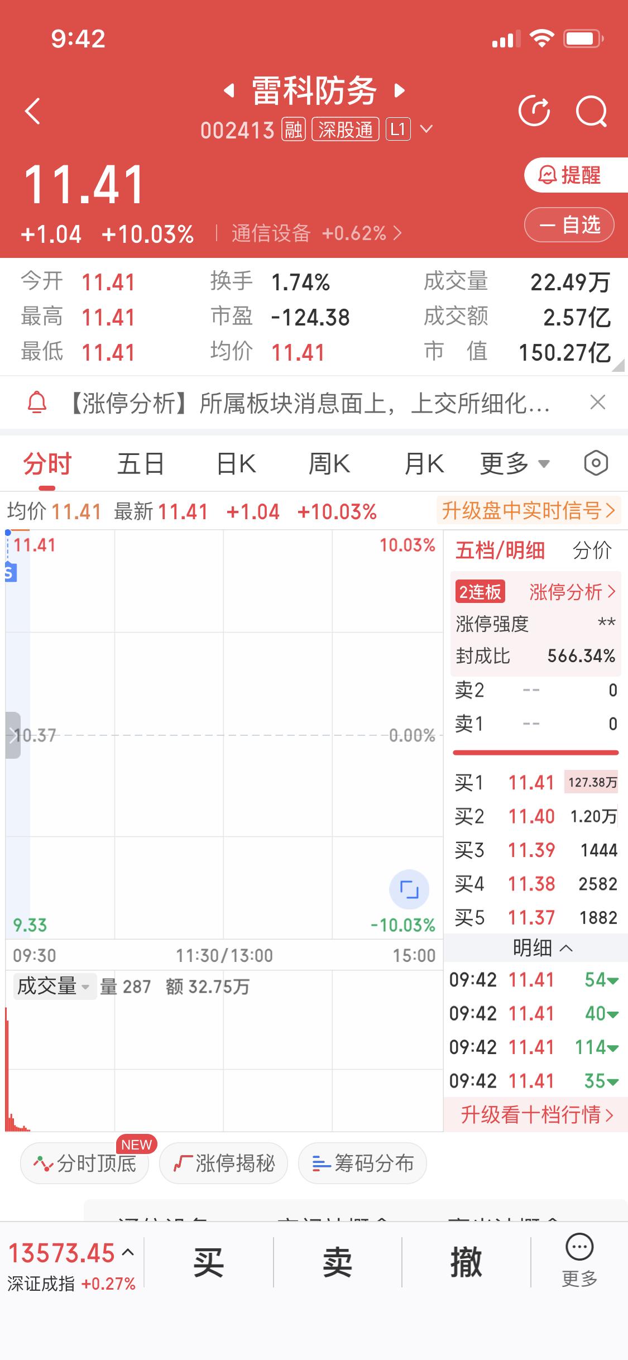Tap the blue S marker on chart
628x1360 pixels.
11,573
